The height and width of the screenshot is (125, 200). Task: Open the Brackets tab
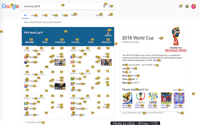pos(106,41)
